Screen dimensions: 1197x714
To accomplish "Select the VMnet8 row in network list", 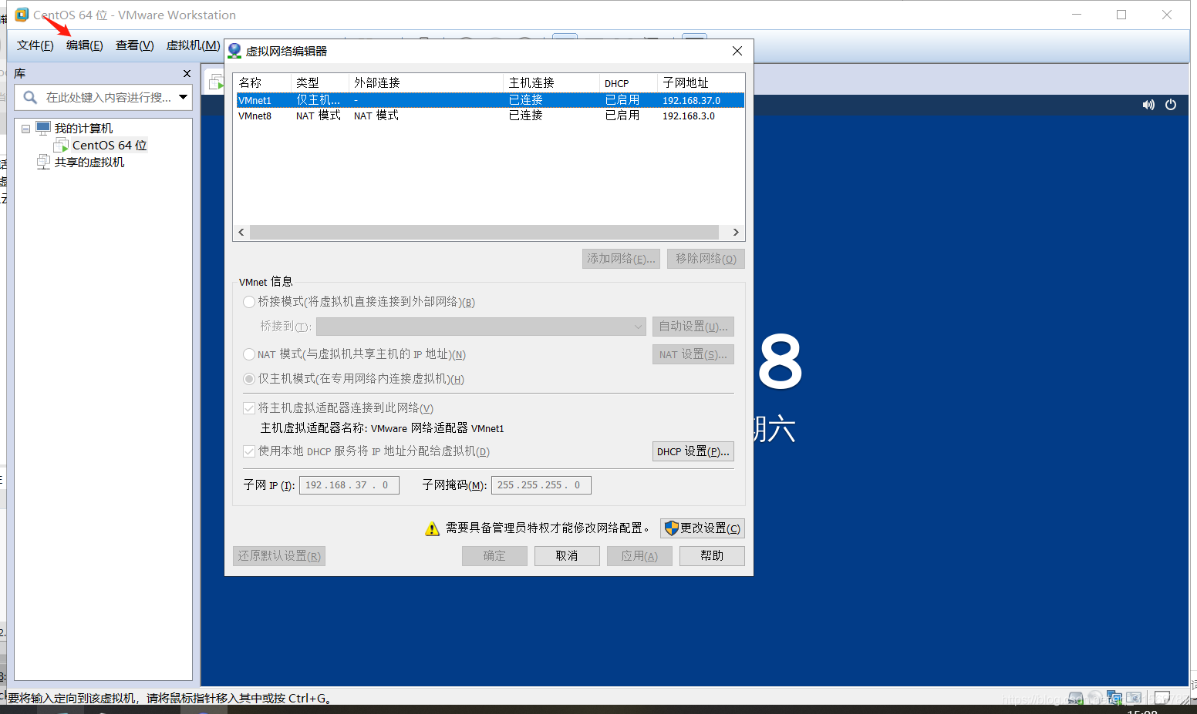I will pos(490,116).
